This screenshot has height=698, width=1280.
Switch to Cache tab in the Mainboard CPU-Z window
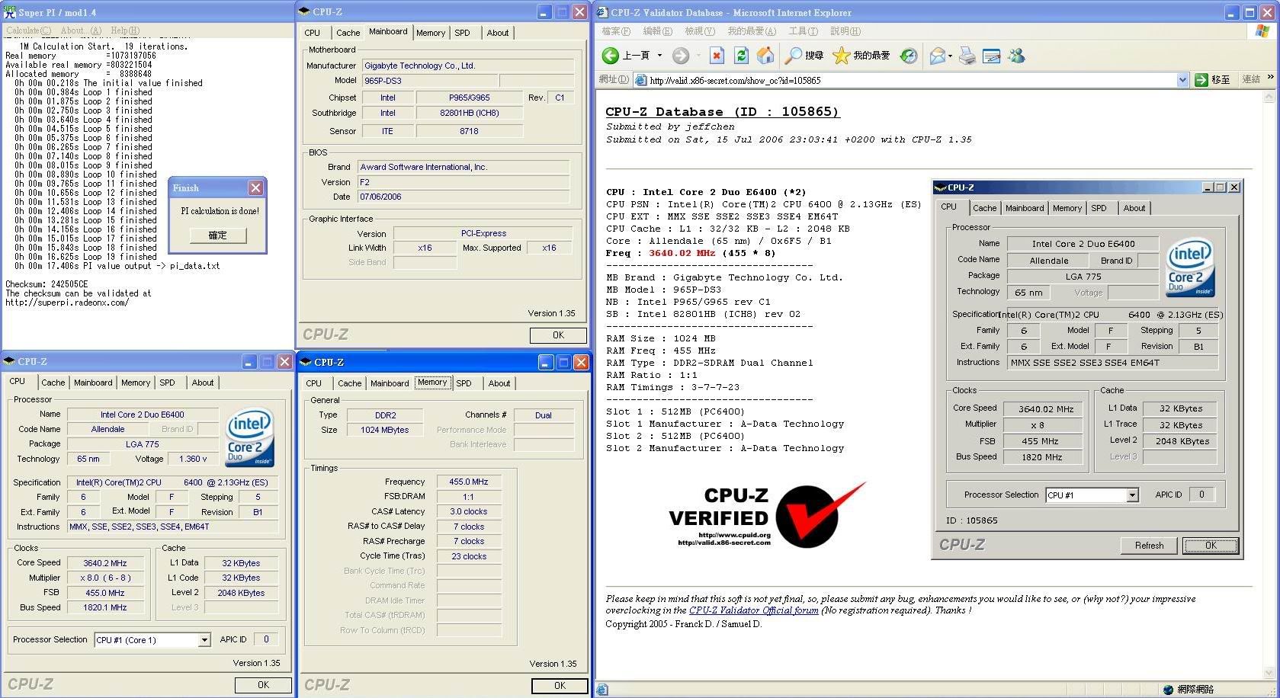click(348, 33)
